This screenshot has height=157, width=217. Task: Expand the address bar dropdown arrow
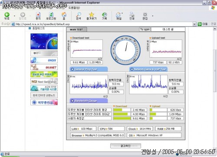point(194,24)
